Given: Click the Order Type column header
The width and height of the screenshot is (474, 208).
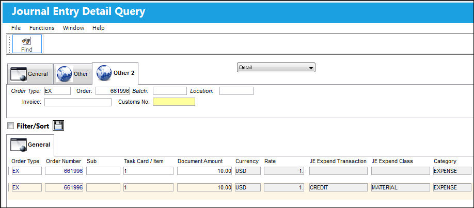Looking at the screenshot, I should click(x=25, y=161).
